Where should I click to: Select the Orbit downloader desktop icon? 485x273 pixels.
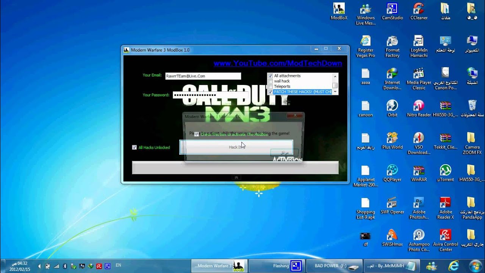(x=392, y=108)
